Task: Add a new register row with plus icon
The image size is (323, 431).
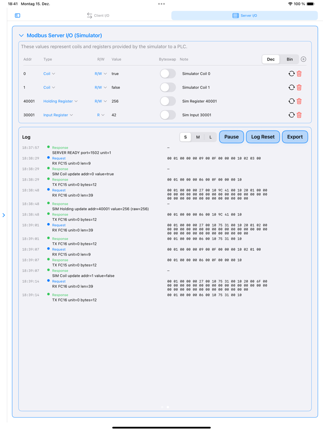Action: (304, 59)
